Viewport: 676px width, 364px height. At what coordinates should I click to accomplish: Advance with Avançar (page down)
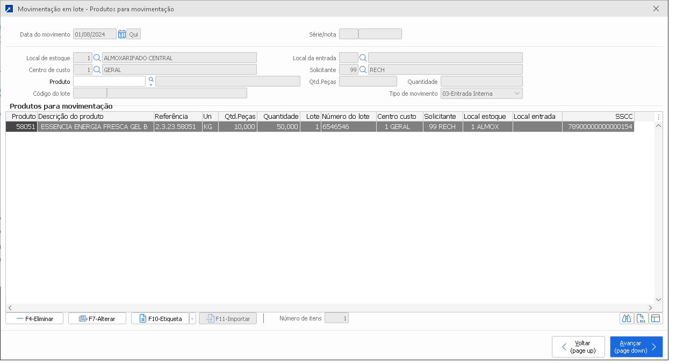pyautogui.click(x=636, y=347)
